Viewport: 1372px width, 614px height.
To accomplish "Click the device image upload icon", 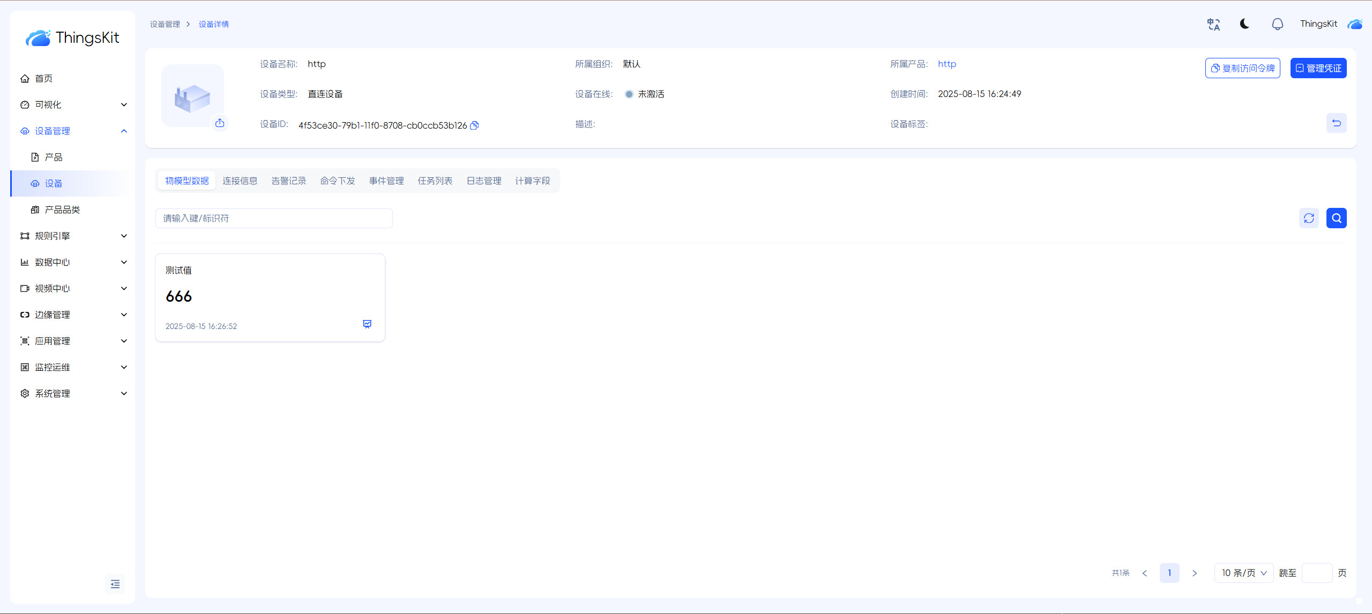I will [x=220, y=123].
